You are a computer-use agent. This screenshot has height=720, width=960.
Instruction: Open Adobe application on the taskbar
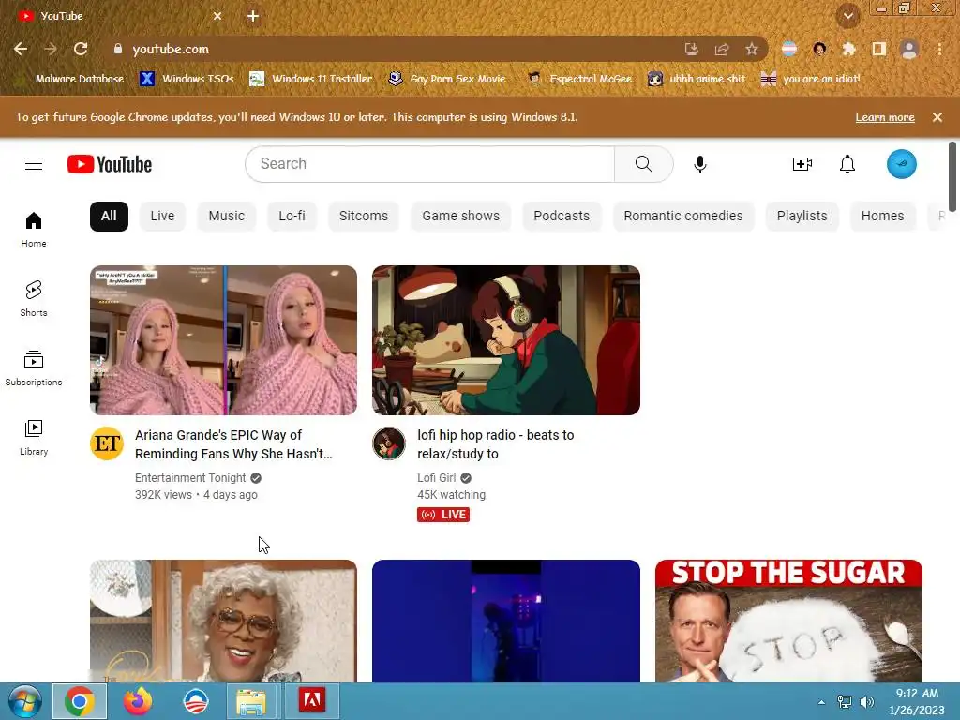tap(311, 701)
